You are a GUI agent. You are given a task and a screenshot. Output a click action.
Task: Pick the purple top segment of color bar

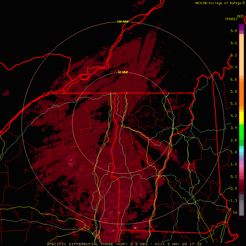[241, 27]
